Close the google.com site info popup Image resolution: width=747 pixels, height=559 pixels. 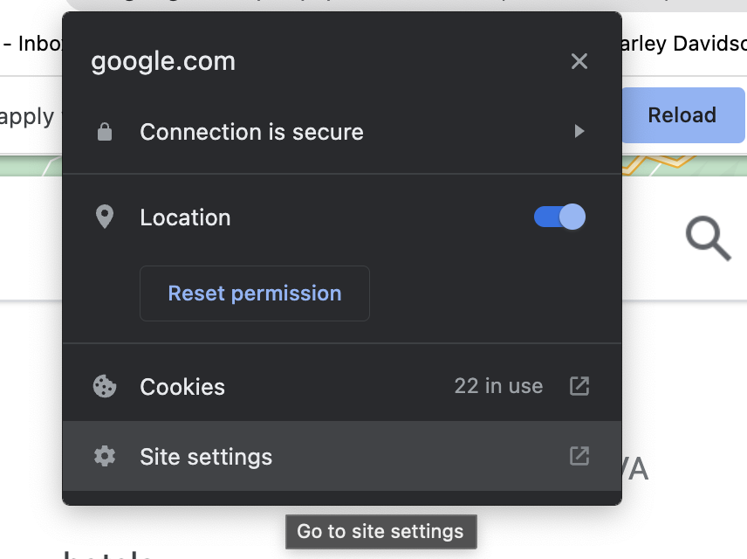(579, 61)
